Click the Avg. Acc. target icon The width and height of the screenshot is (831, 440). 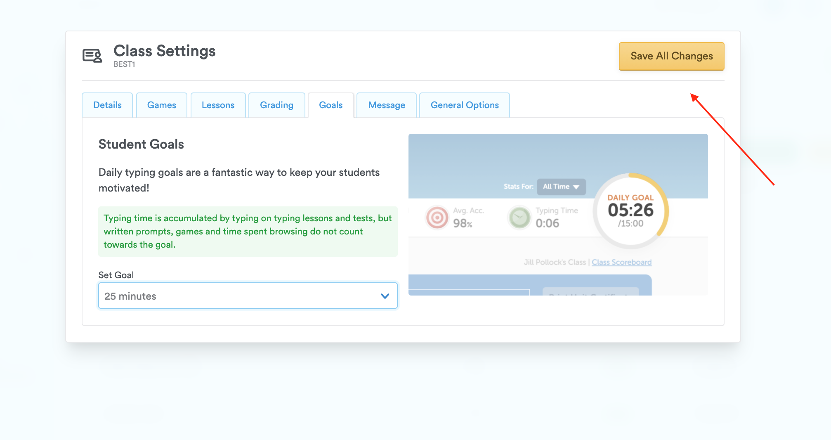pyautogui.click(x=437, y=218)
